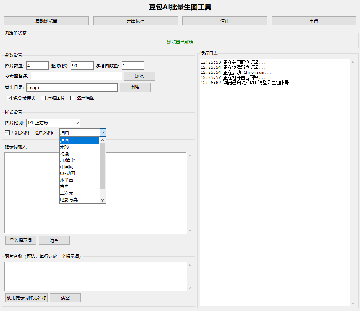
Task: Reset settings with 重置 button
Action: tap(314, 21)
